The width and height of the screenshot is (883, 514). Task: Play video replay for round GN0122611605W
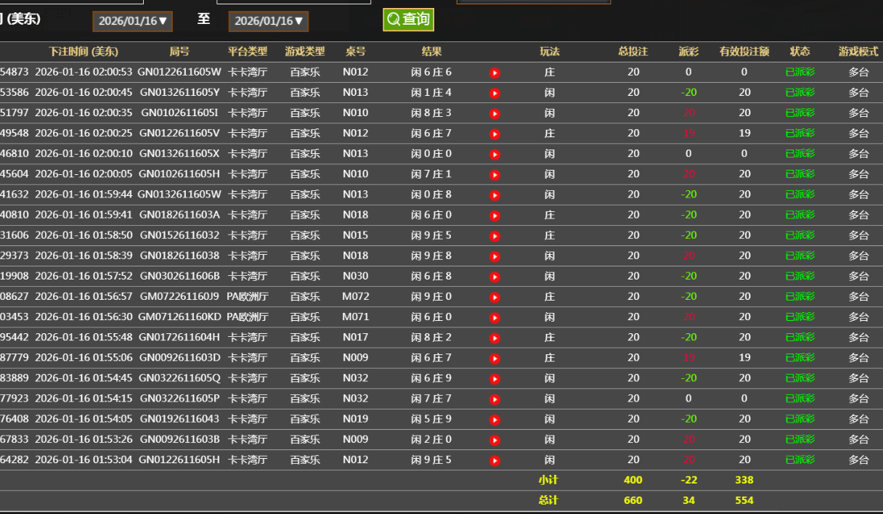point(495,73)
